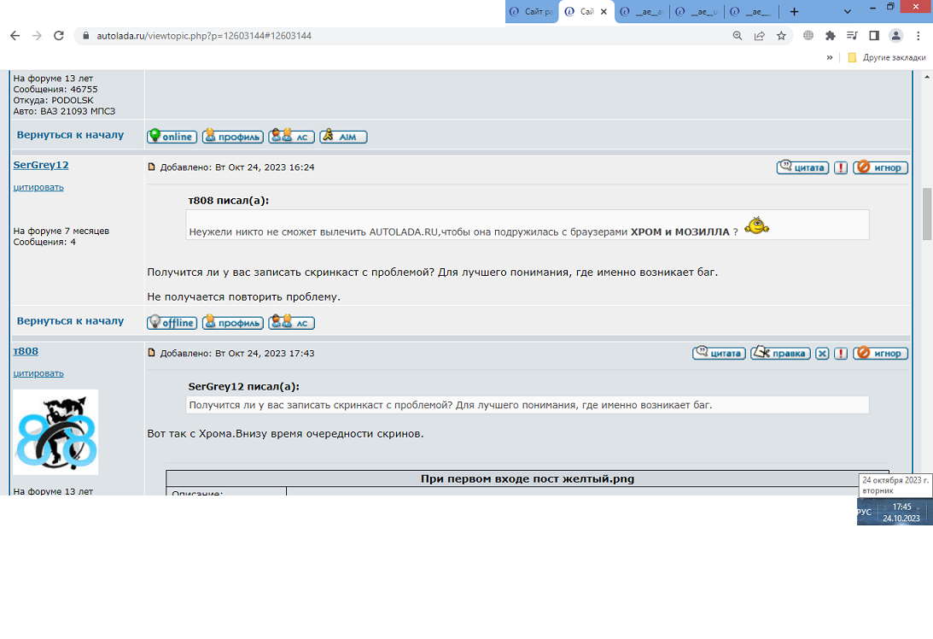The width and height of the screenshot is (933, 639).
Task: Click the page vertical scrollbar thumb
Action: [927, 214]
